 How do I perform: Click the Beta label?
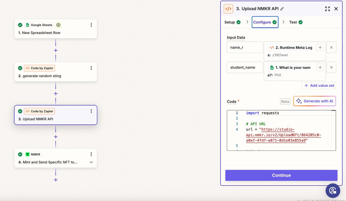[285, 101]
